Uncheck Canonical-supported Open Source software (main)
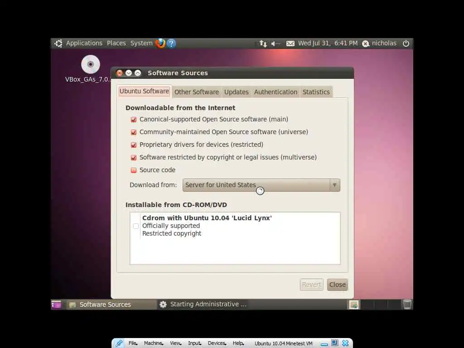Image resolution: width=464 pixels, height=348 pixels. click(134, 120)
